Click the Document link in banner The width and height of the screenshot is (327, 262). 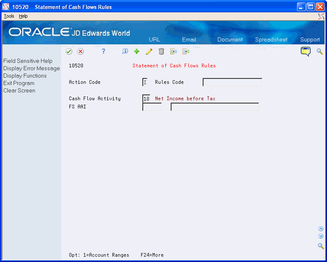coord(230,40)
